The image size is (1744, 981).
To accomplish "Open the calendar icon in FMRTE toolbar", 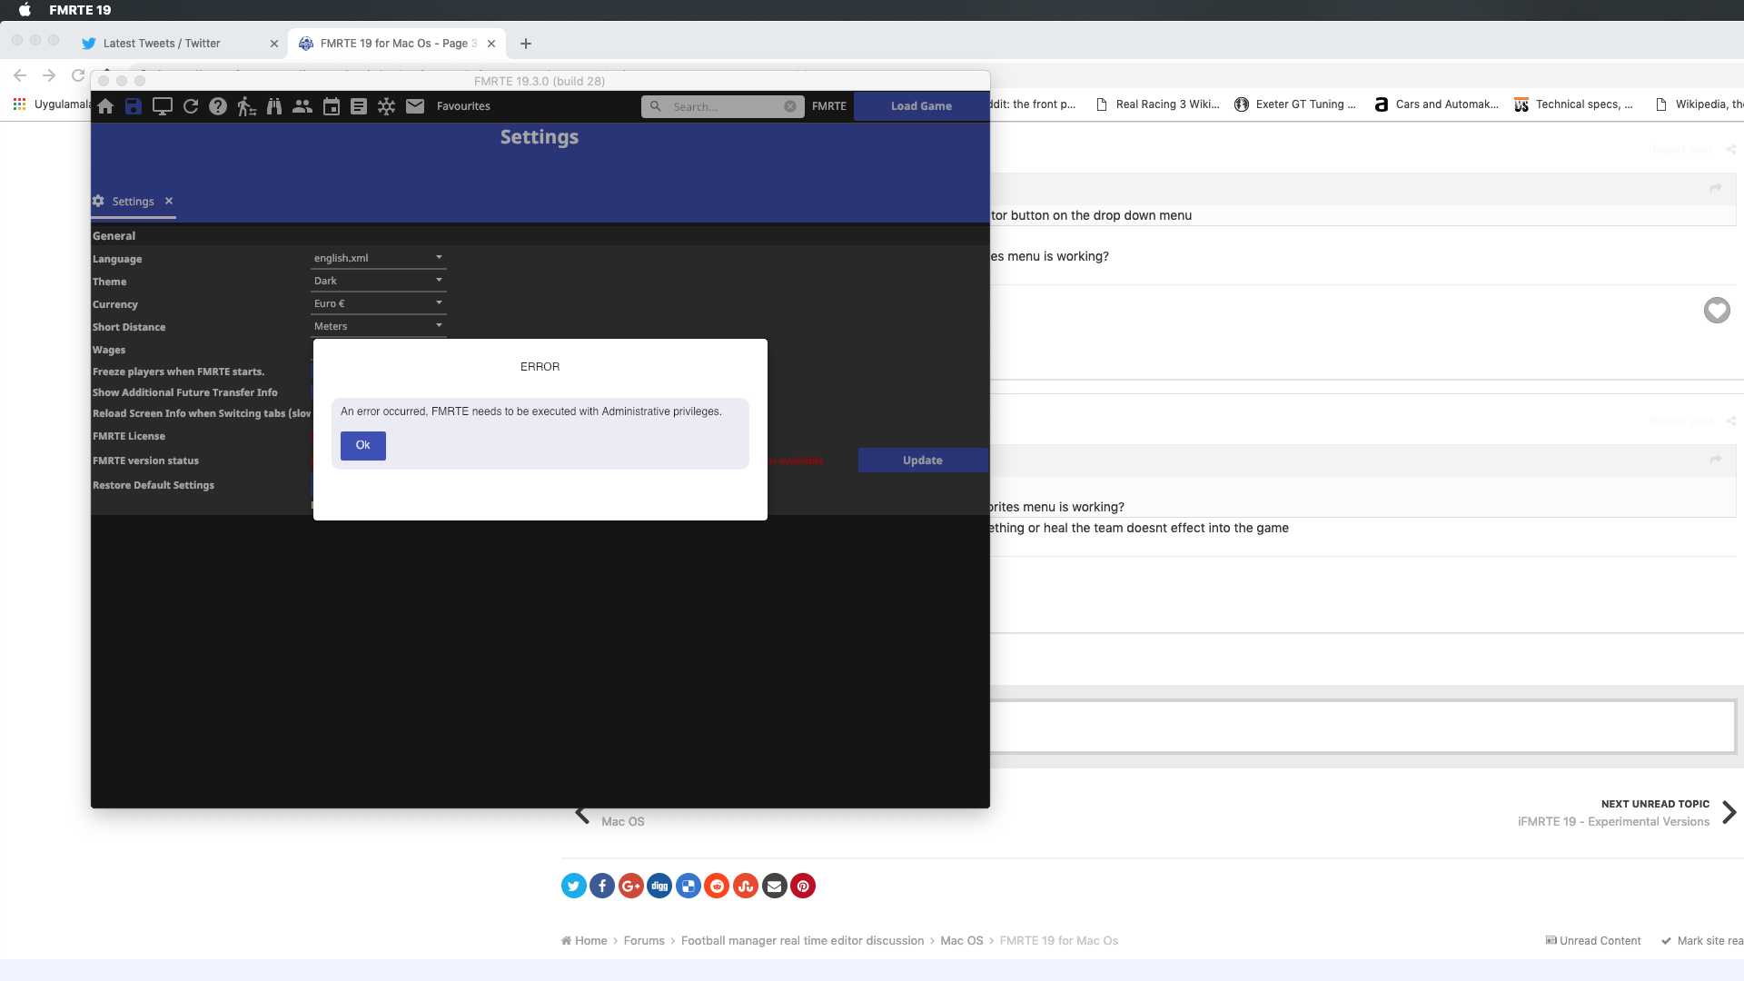I will point(332,106).
